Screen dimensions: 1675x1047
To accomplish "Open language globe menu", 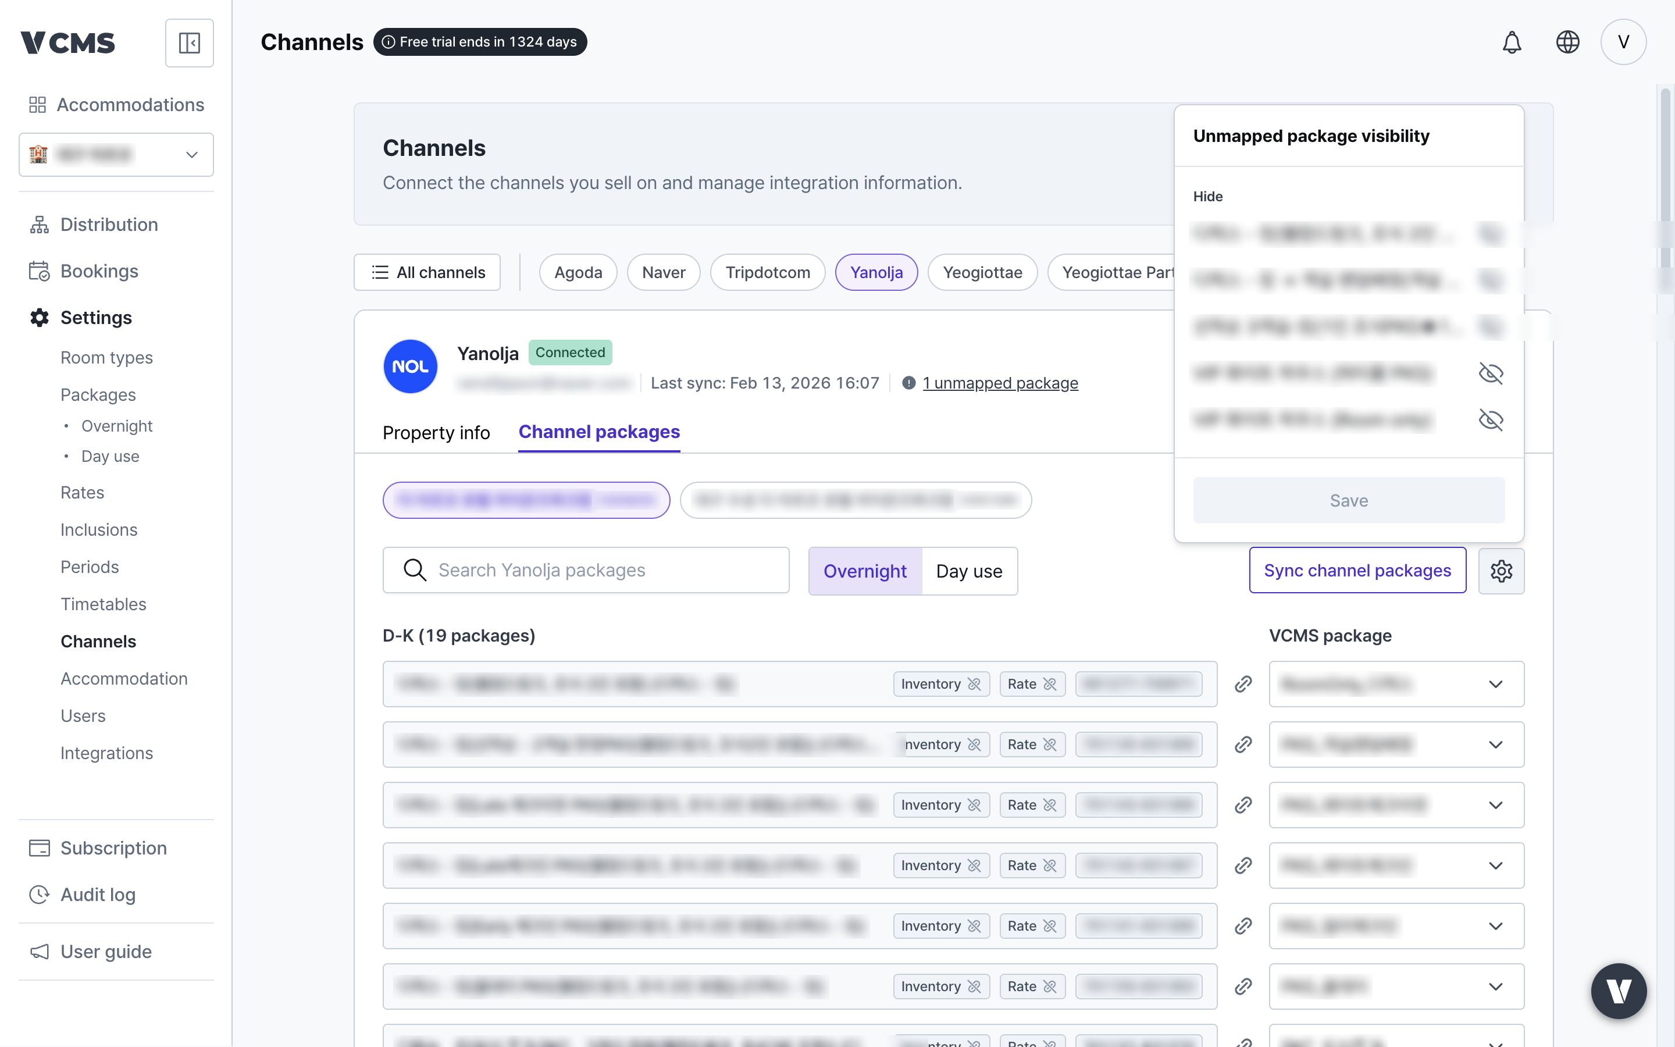I will [1567, 42].
